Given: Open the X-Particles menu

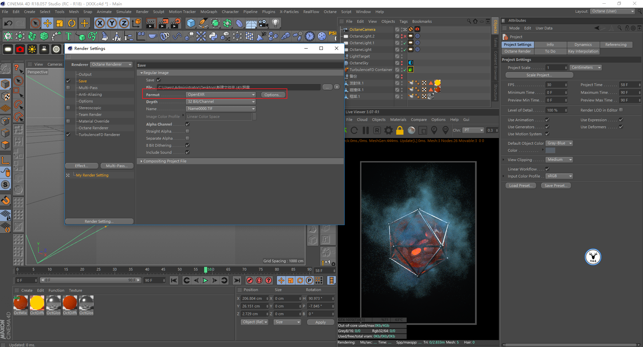Looking at the screenshot, I should click(x=289, y=12).
